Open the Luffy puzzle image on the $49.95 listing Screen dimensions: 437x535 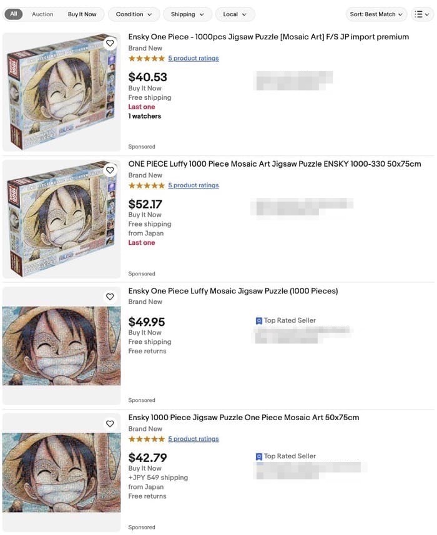(x=61, y=345)
